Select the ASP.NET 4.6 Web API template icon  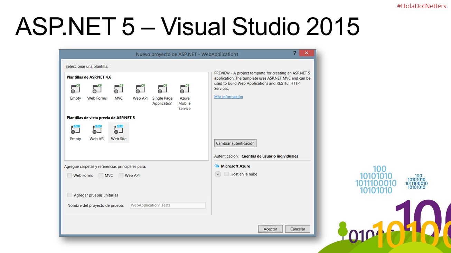pyautogui.click(x=140, y=89)
